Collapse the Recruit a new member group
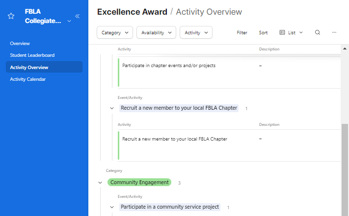The image size is (349, 216). 112,108
